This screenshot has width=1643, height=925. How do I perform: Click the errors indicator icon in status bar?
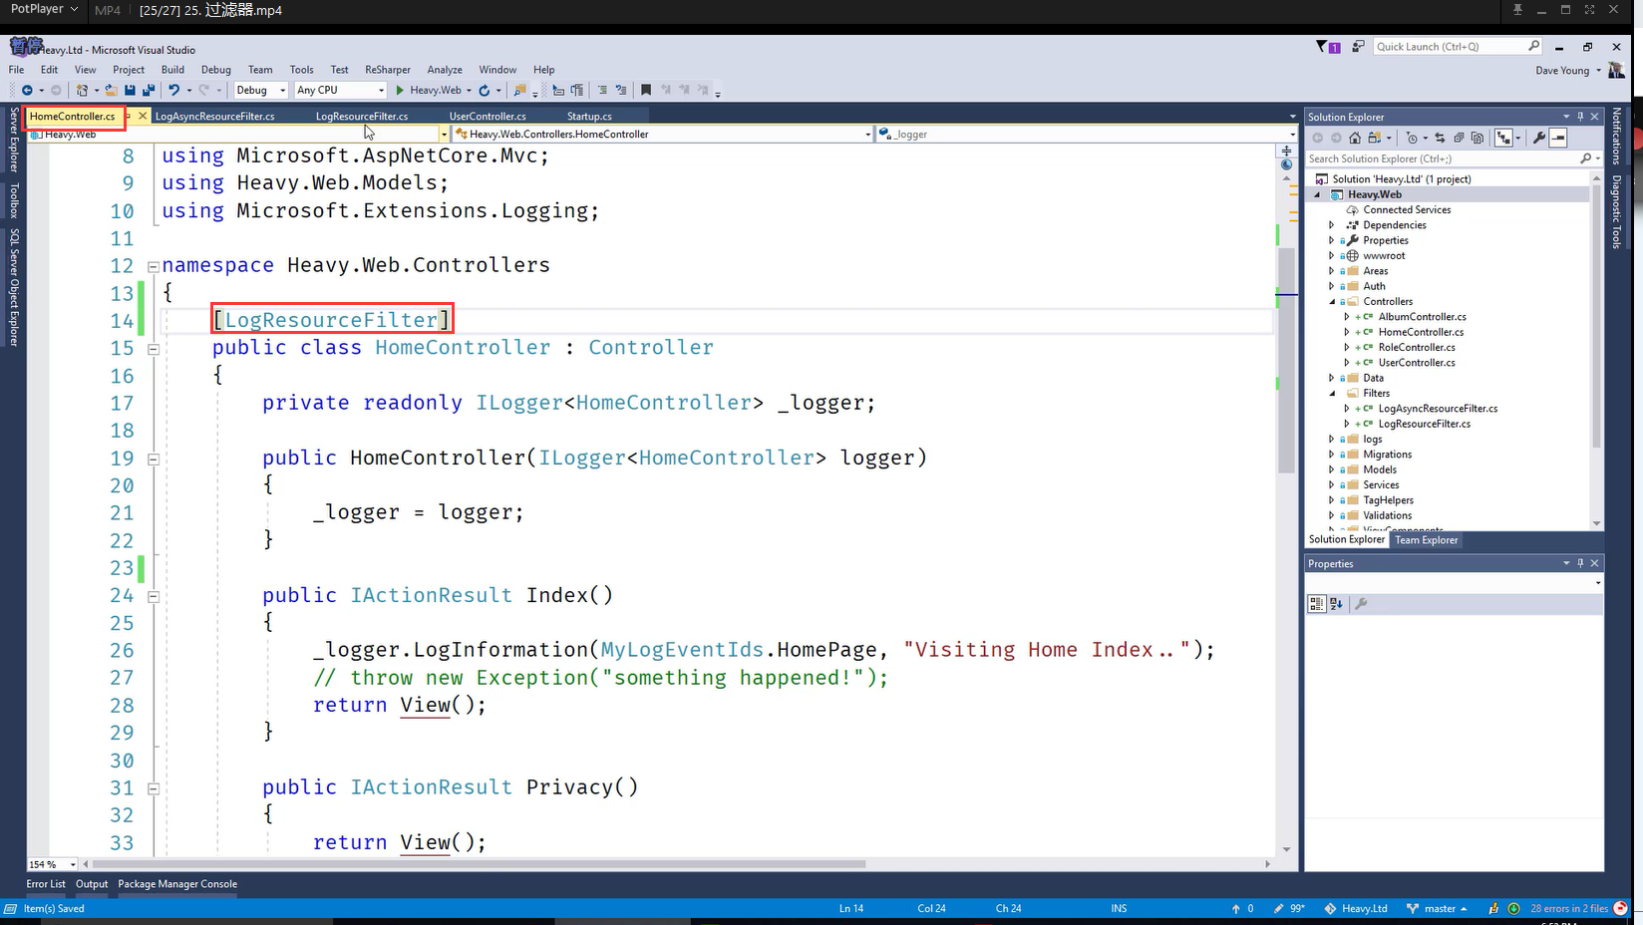tap(1620, 908)
